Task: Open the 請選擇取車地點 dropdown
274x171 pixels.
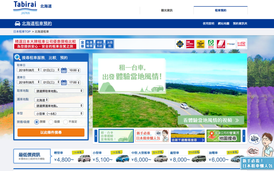Action: (59, 91)
